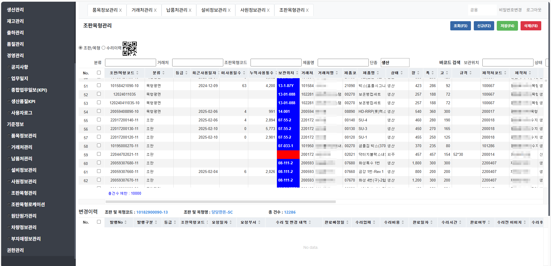Check the checkbox for row 57
This screenshot has width=551, height=266.
[99, 137]
